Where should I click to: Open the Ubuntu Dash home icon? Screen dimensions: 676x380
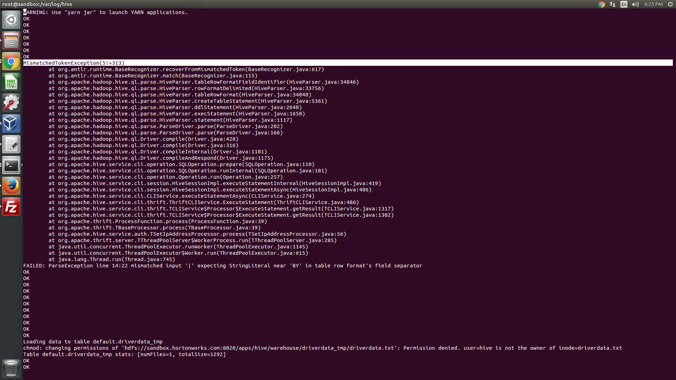pyautogui.click(x=11, y=20)
